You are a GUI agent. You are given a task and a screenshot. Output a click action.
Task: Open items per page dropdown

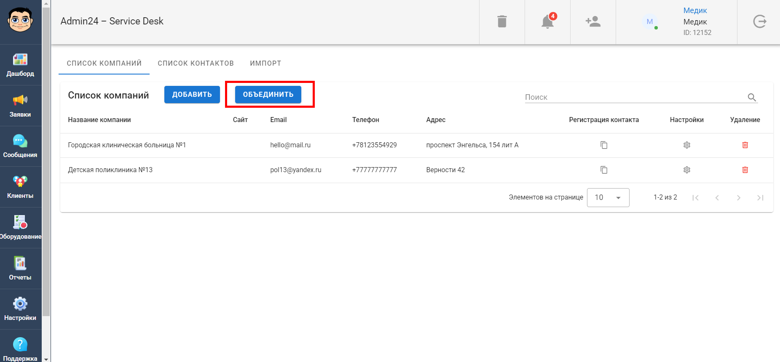pos(608,197)
